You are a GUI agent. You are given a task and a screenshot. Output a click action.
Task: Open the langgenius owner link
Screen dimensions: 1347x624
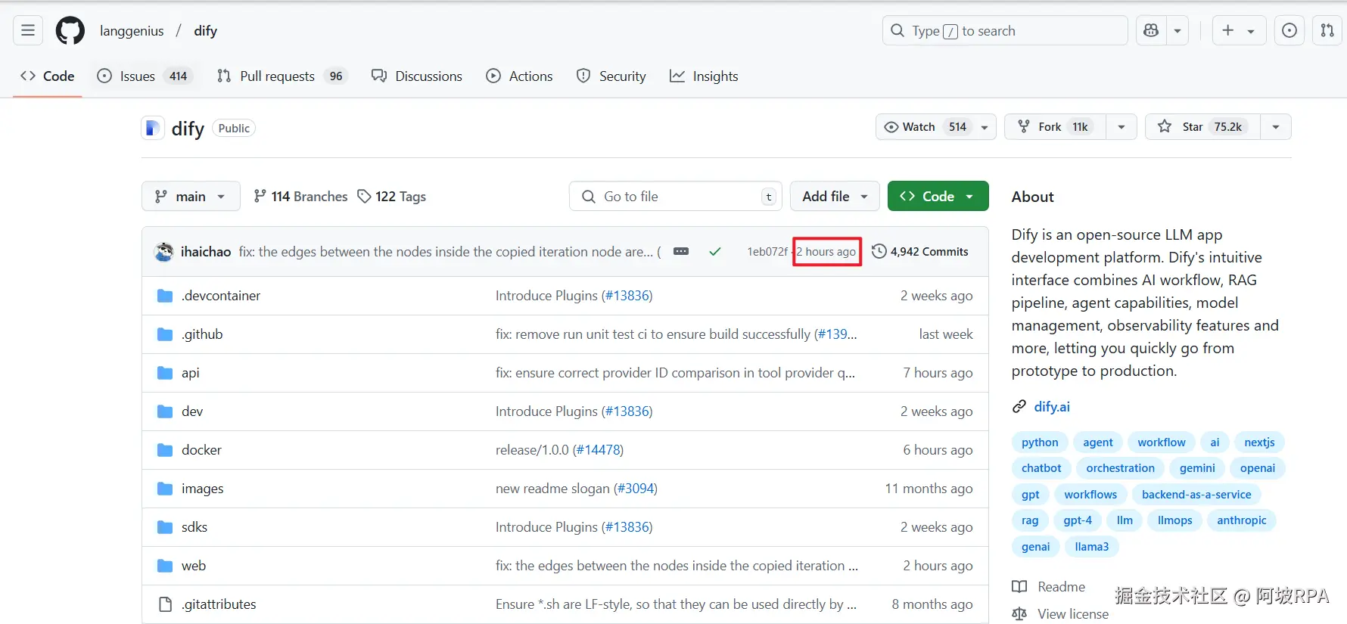132,30
